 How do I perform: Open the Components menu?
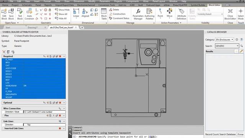[132, 1]
